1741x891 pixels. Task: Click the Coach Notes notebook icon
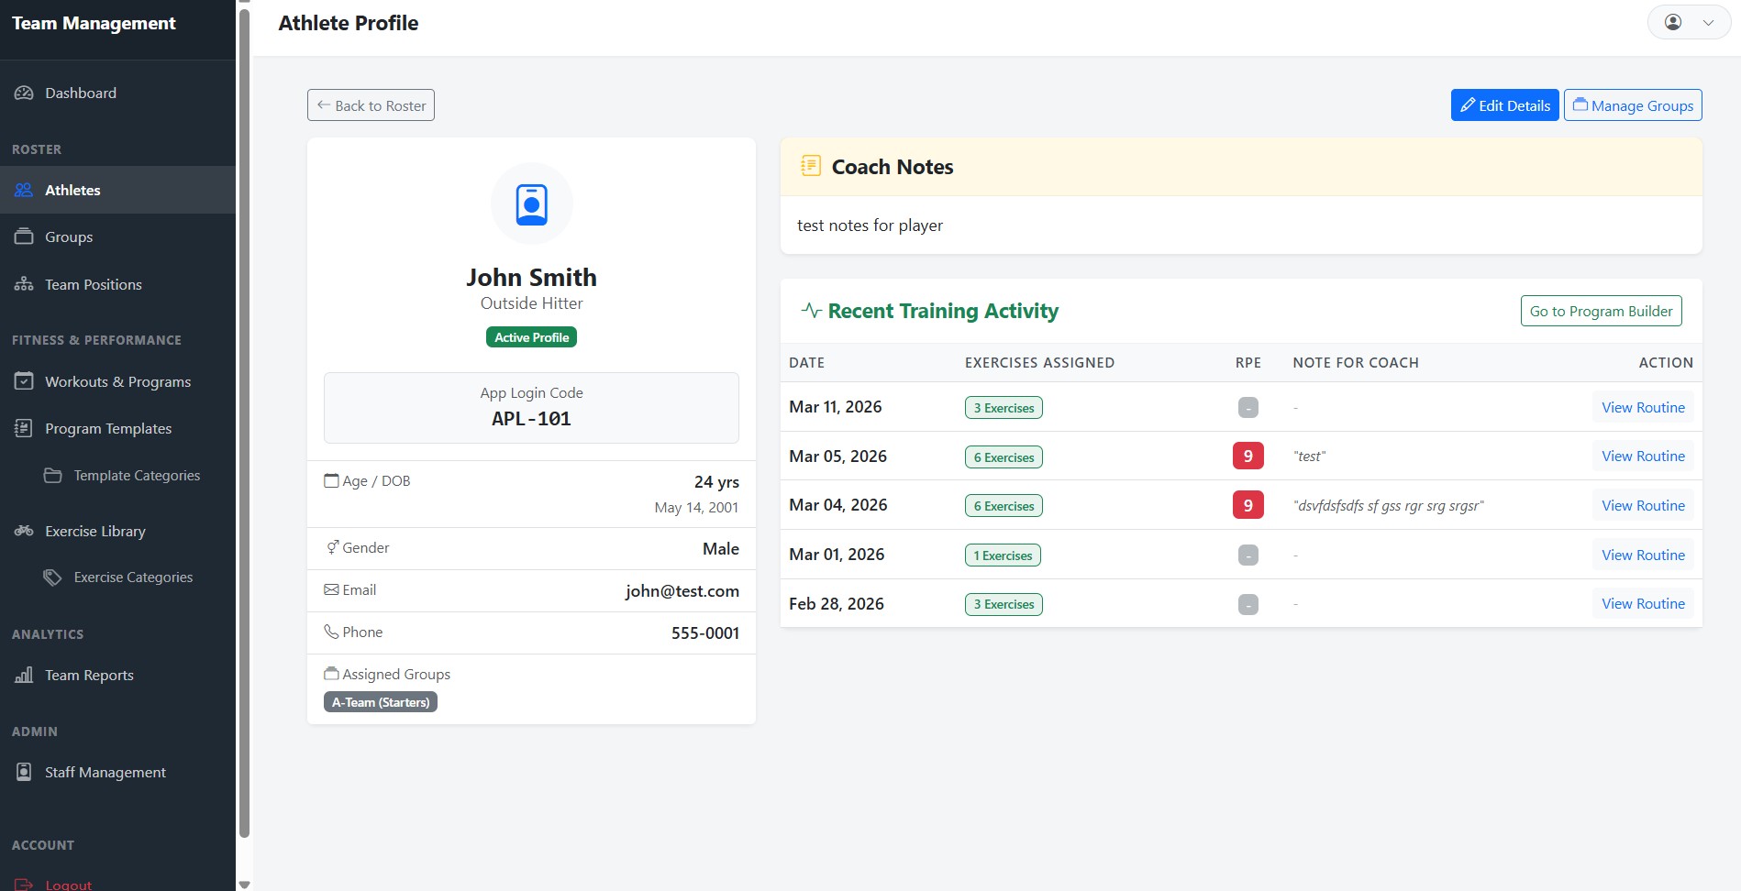(811, 166)
